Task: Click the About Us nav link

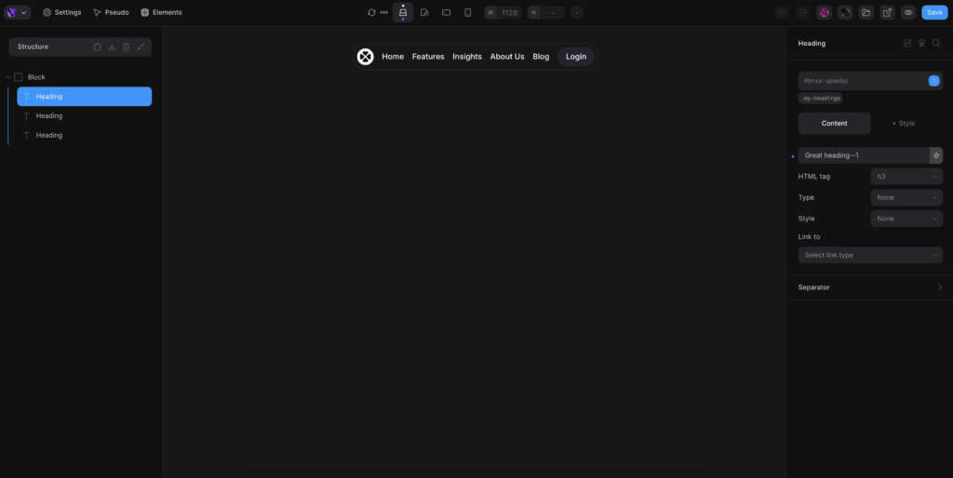Action: (507, 57)
